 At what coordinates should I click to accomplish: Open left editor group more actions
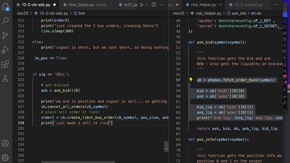click(161, 5)
